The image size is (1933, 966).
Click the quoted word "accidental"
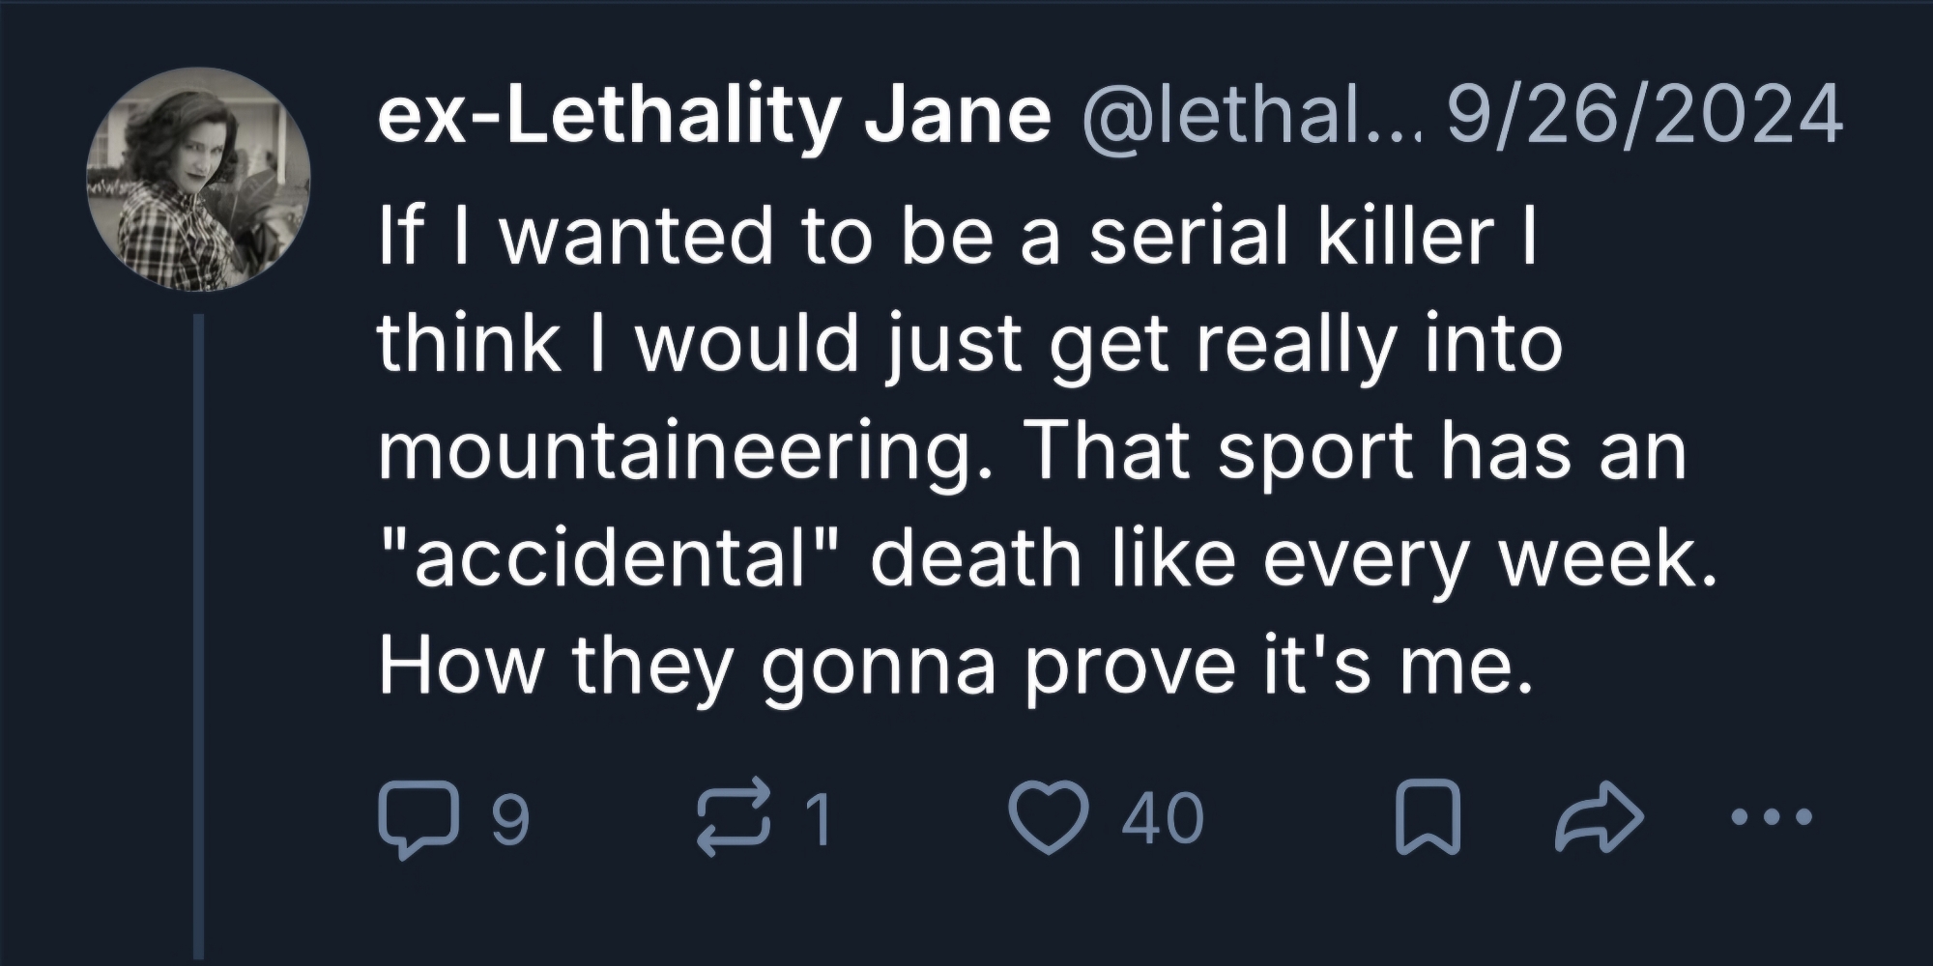pyautogui.click(x=611, y=560)
